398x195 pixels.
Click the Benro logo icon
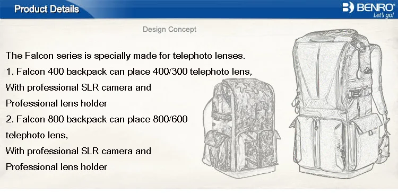pos(348,7)
